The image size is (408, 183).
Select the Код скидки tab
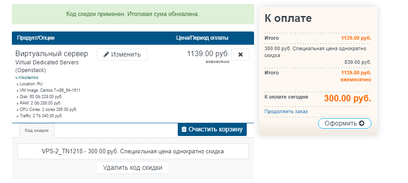(37, 131)
